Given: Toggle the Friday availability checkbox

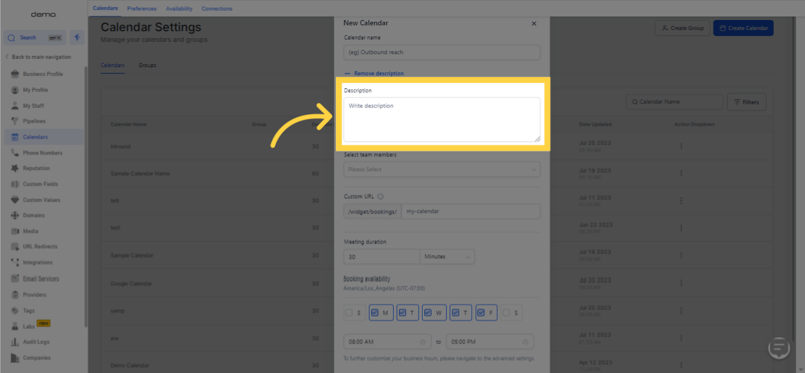Looking at the screenshot, I should pos(481,313).
